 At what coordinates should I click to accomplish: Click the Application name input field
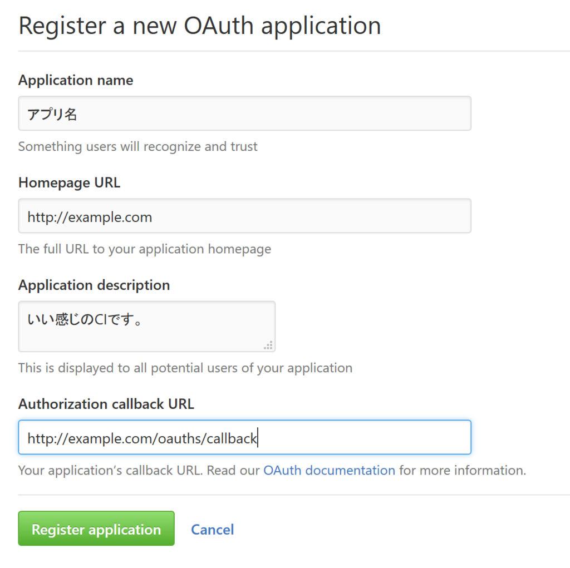pos(244,113)
